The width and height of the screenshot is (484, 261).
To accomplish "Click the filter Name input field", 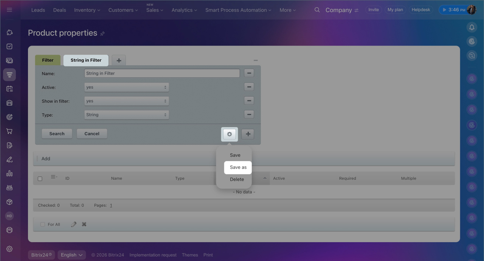I will point(162,73).
